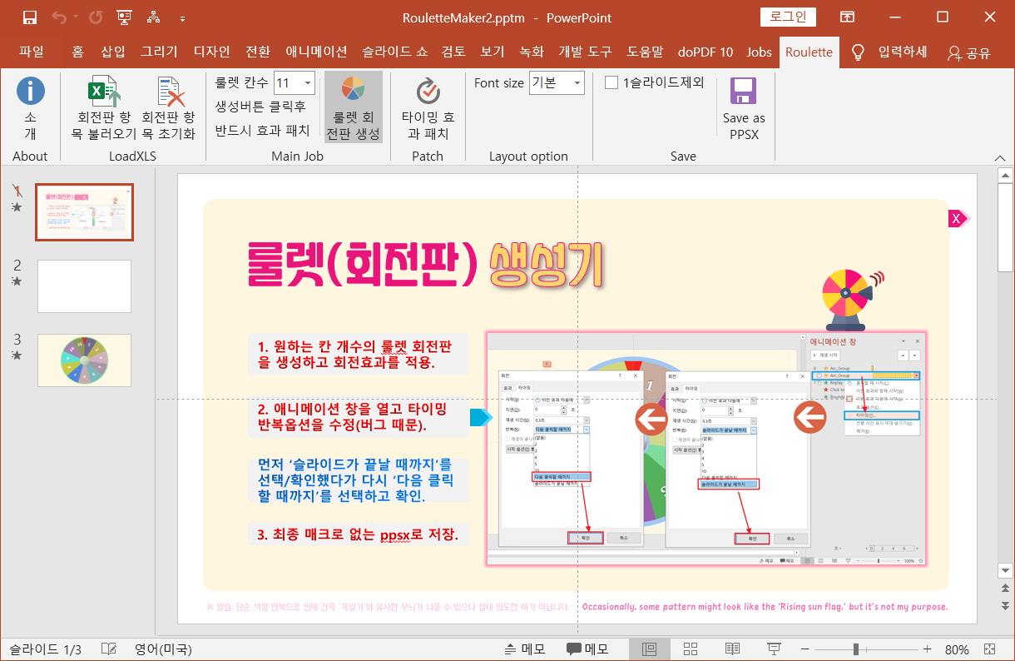Switch to the 애니메이션 ribbon tab

coord(316,52)
